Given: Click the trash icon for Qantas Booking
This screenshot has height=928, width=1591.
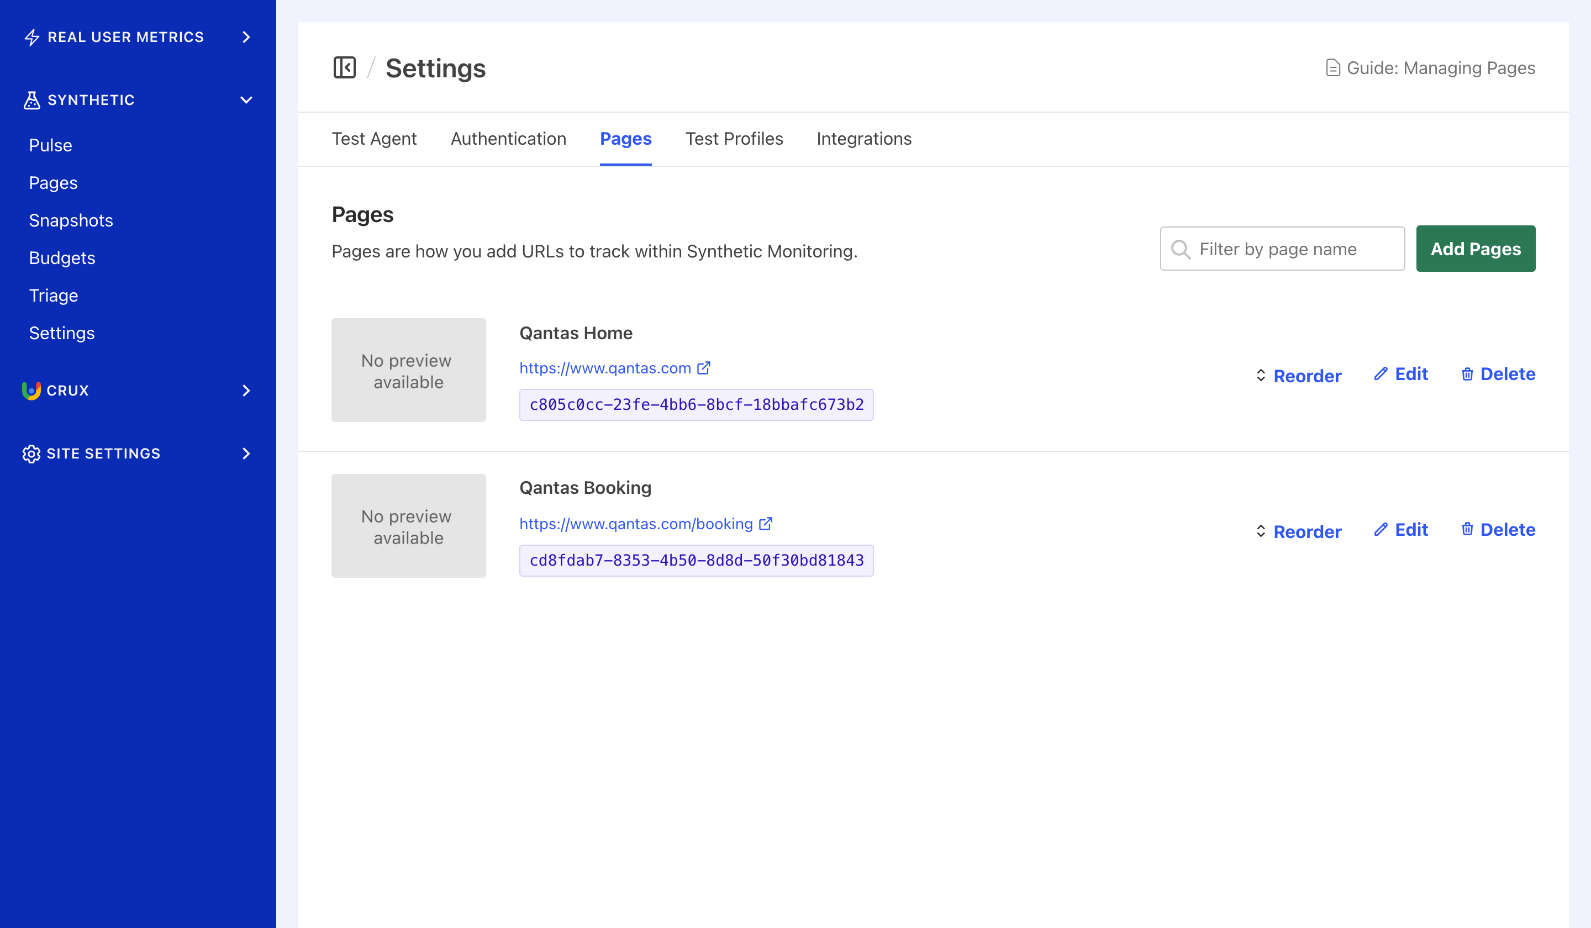Looking at the screenshot, I should (1467, 529).
